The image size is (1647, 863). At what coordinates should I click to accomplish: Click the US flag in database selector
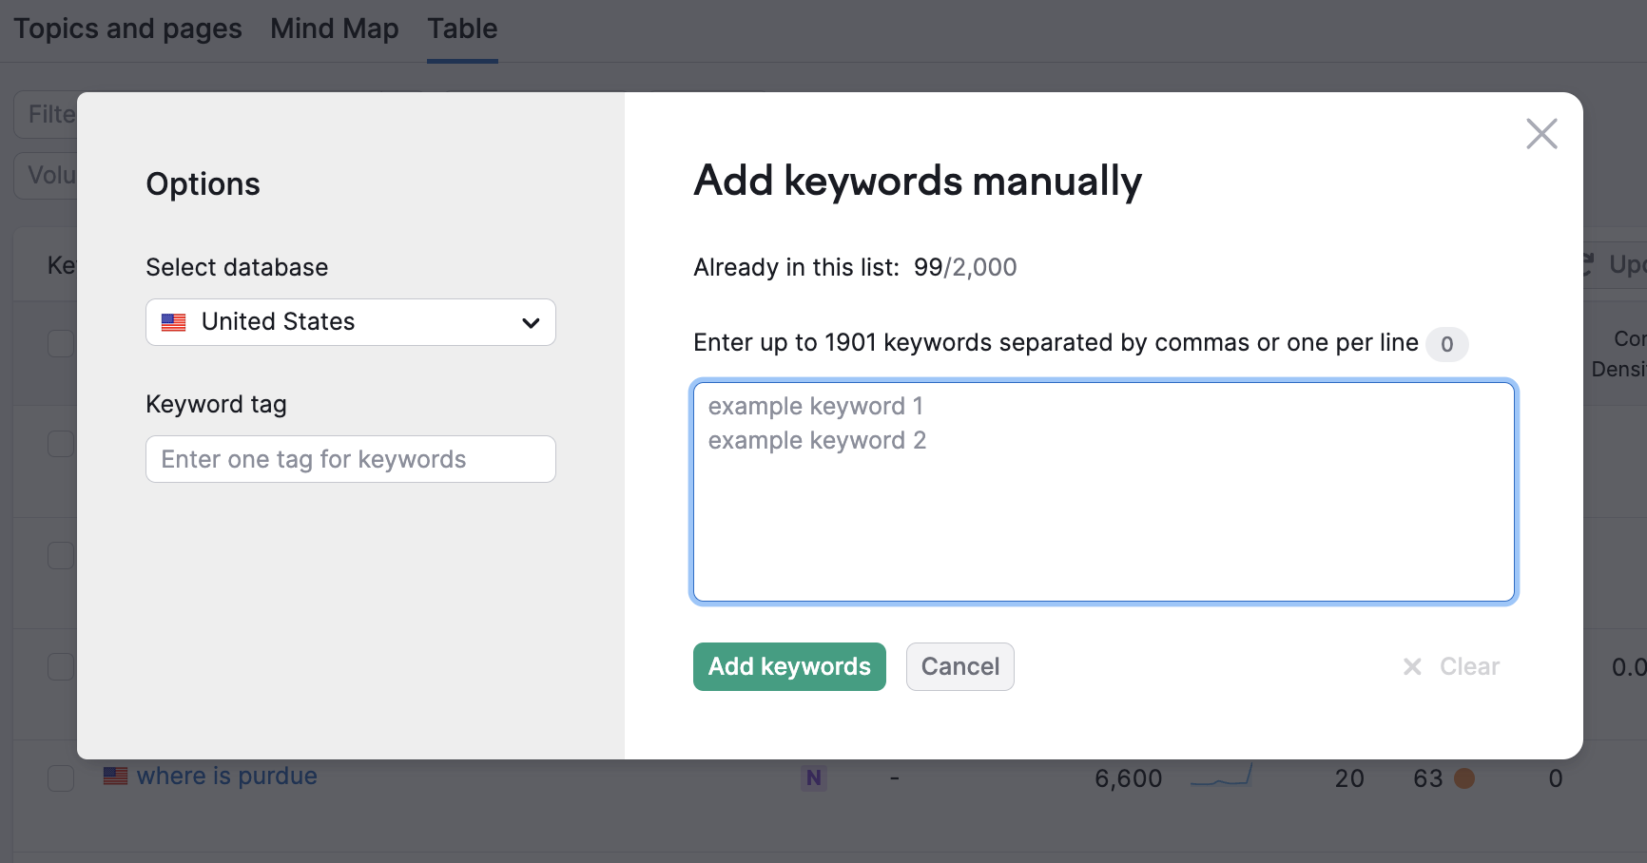tap(174, 322)
